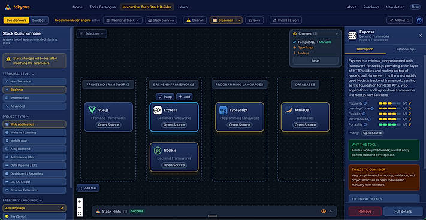
Task: Collapse the Technical Level section
Action: point(33,74)
